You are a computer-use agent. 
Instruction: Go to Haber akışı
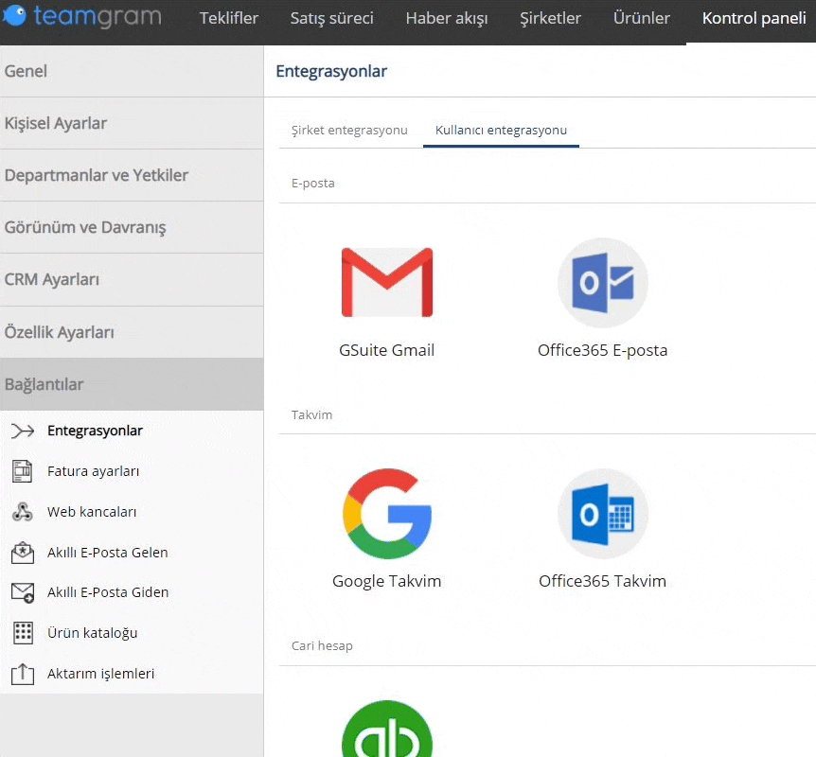pos(447,18)
